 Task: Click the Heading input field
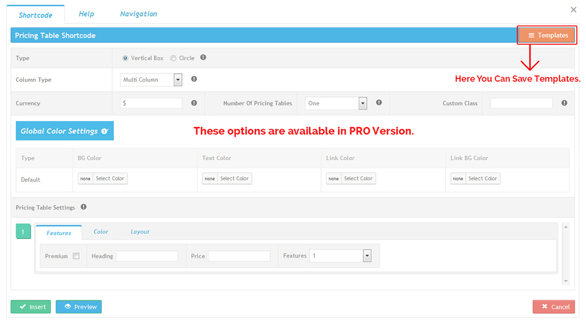(147, 256)
